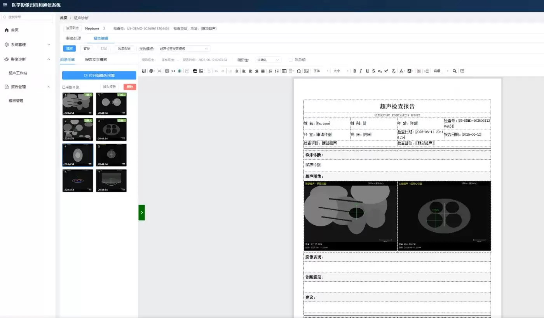Select the 图像采集 tab
The width and height of the screenshot is (544, 318).
pos(68,59)
